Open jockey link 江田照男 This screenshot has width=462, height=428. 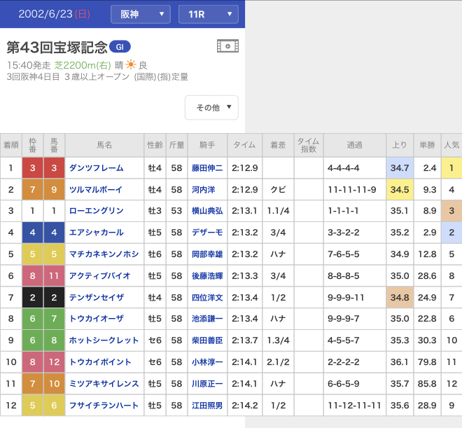click(207, 406)
